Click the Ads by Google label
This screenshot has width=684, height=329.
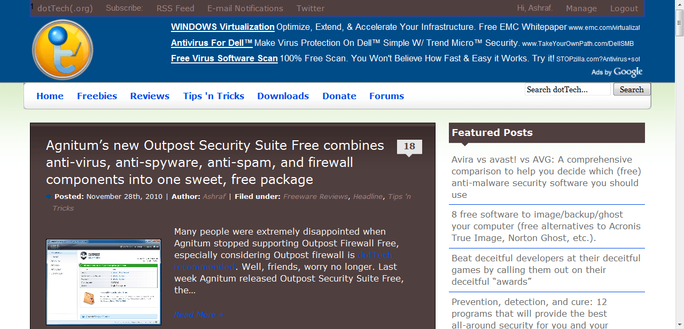(x=617, y=72)
